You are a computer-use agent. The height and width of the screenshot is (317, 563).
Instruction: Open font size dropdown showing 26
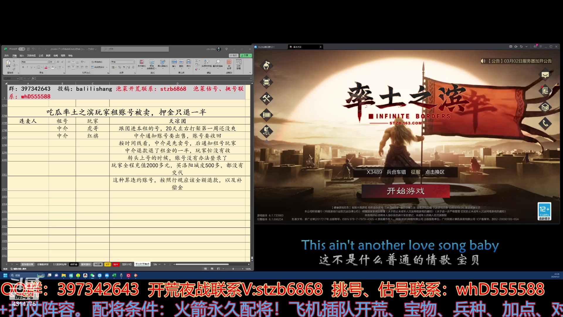click(x=55, y=62)
